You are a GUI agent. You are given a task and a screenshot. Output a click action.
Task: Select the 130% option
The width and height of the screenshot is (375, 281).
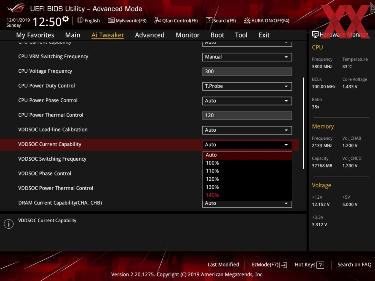click(x=247, y=187)
